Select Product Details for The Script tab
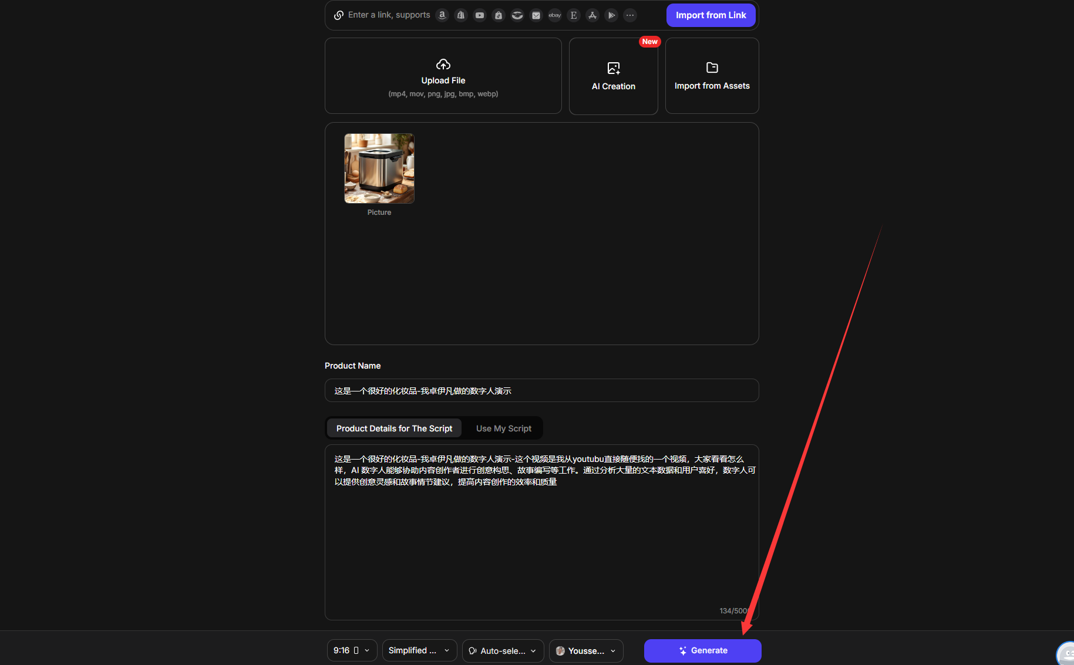This screenshot has height=665, width=1074. 394,428
